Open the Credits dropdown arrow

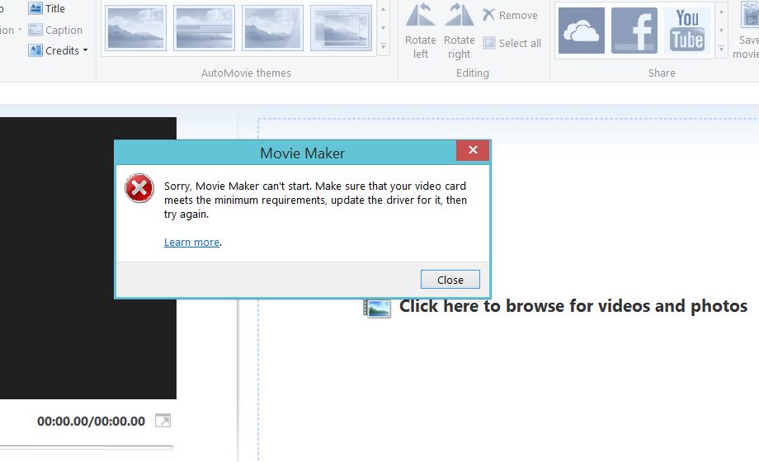click(86, 50)
